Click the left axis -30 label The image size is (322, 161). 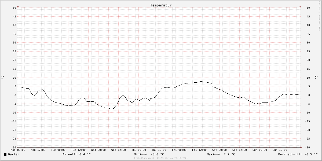click(x=13, y=147)
